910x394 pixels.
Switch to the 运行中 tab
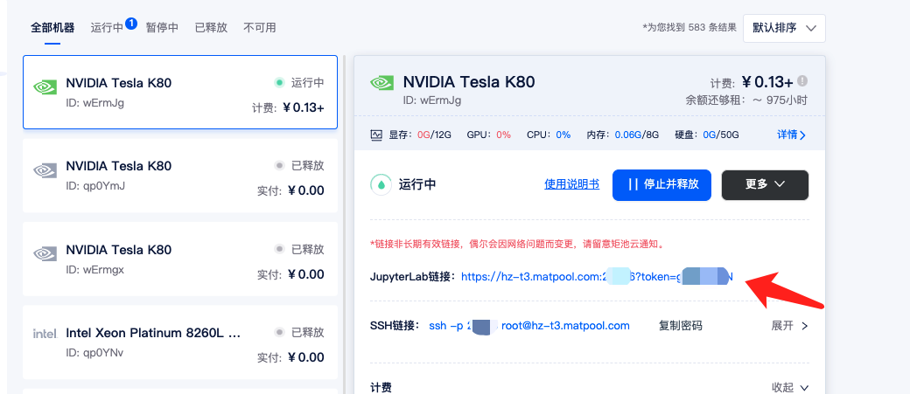[x=107, y=28]
